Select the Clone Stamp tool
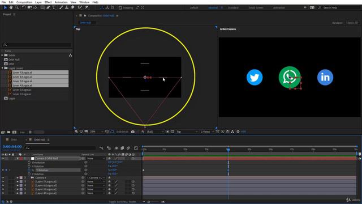Screen dimensions: 362x204 tap(67, 7)
